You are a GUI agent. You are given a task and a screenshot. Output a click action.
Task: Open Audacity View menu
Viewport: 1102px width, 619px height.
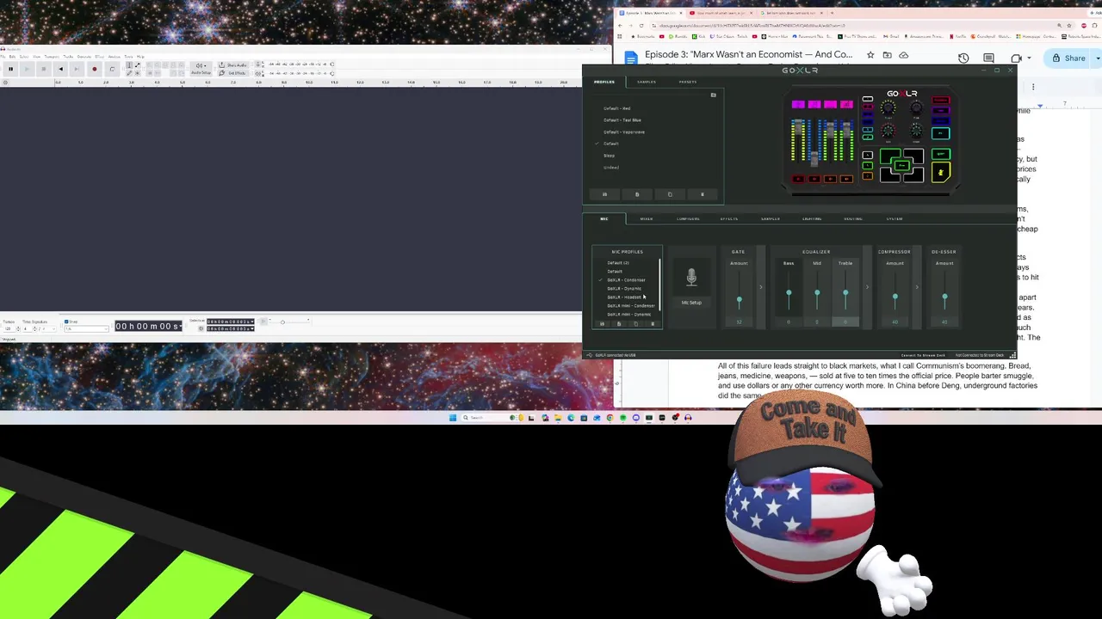pyautogui.click(x=36, y=57)
